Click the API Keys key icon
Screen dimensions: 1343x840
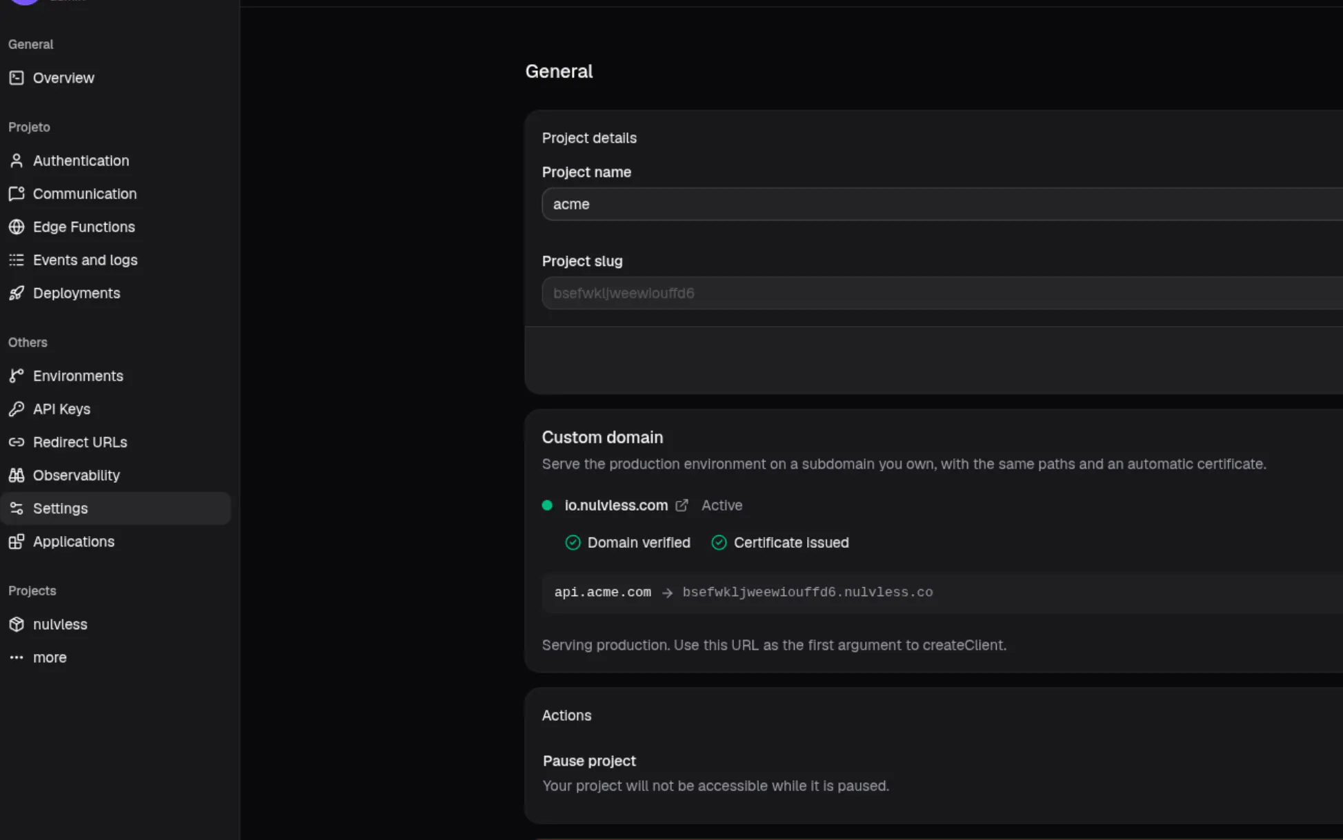(x=17, y=409)
